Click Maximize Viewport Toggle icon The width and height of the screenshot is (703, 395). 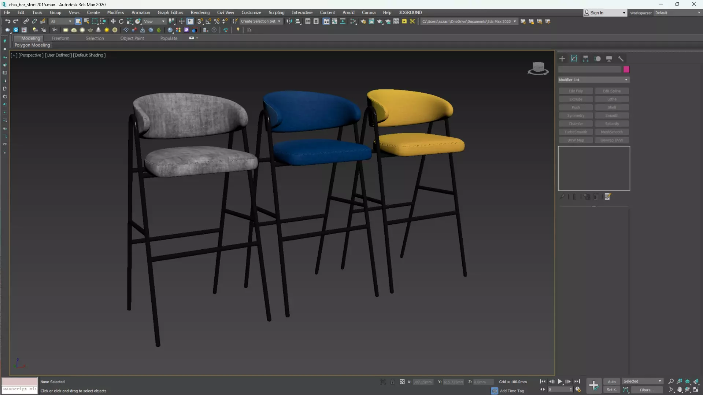pyautogui.click(x=696, y=390)
